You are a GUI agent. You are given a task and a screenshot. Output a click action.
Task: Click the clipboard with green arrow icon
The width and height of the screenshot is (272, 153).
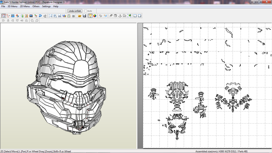pyautogui.click(x=69, y=16)
